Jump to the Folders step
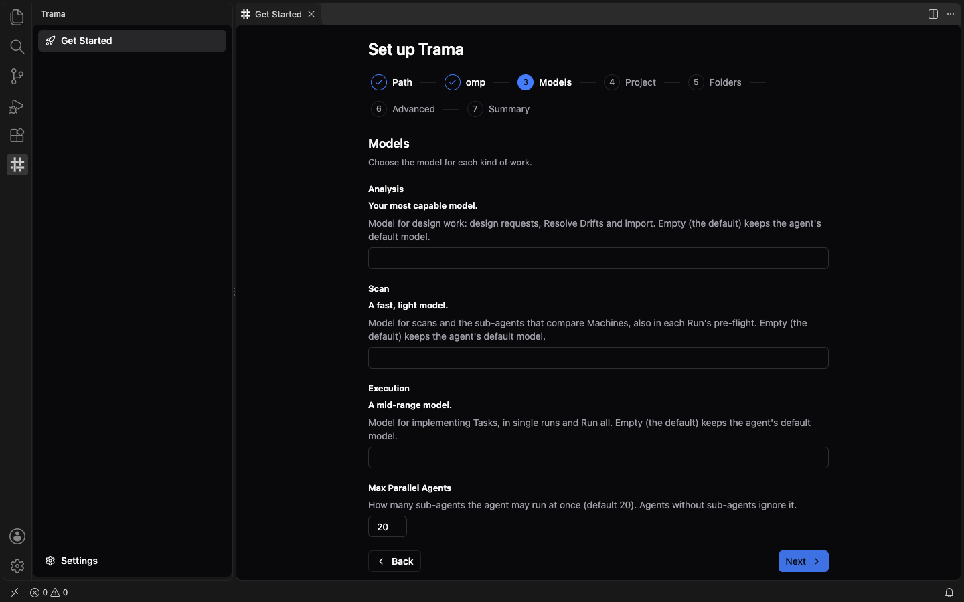The height and width of the screenshot is (602, 964). (x=715, y=82)
